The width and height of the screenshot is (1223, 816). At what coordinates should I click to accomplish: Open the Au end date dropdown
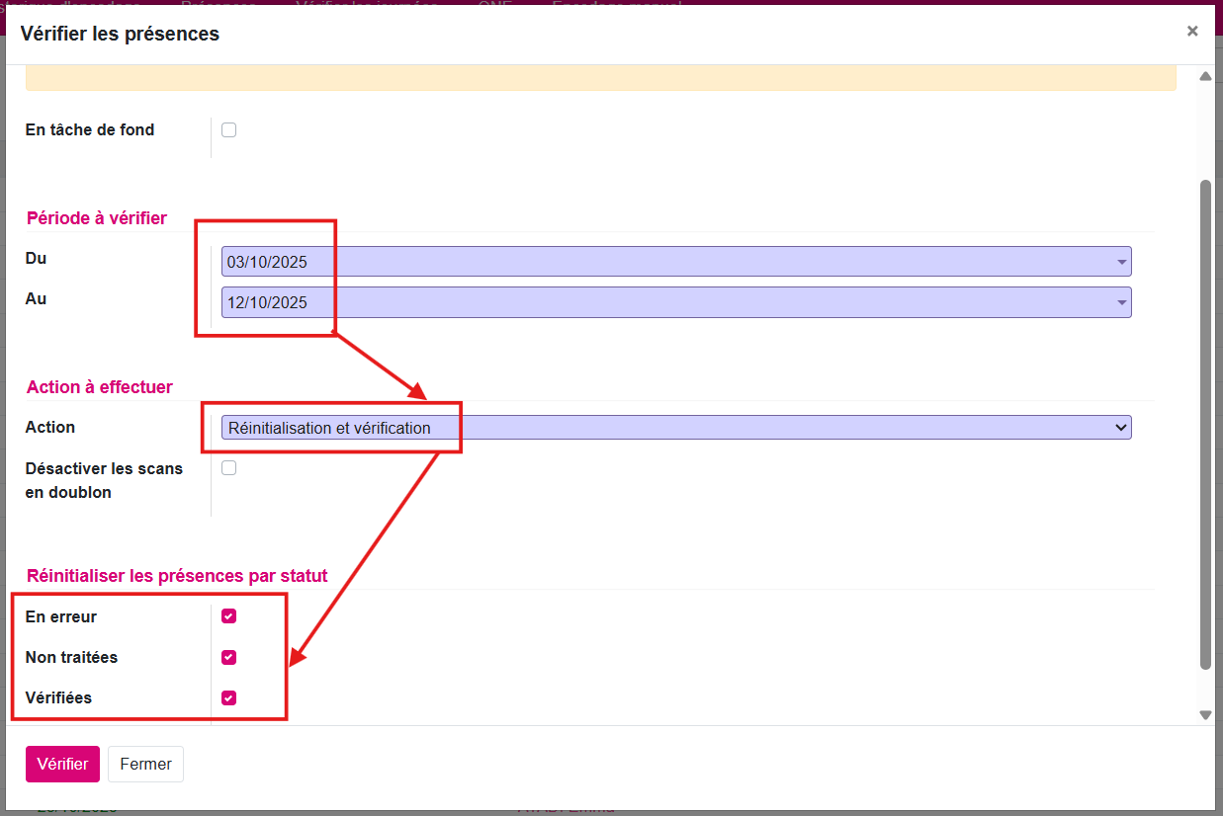[1120, 302]
